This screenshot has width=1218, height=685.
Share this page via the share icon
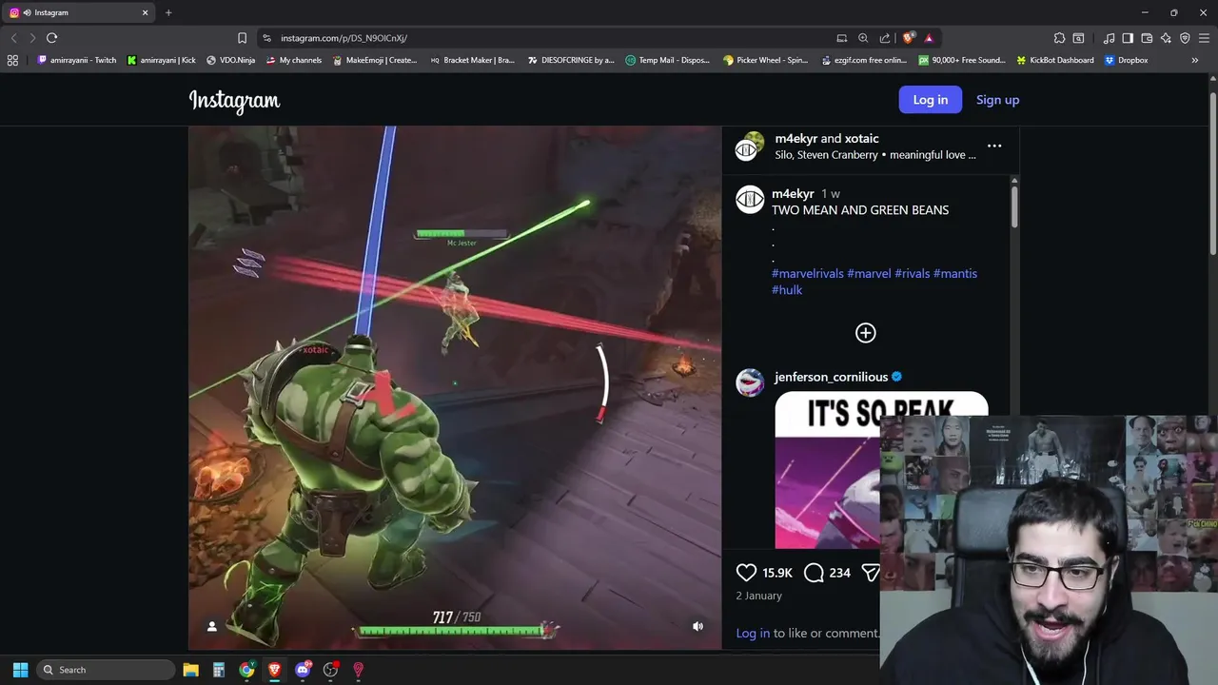tap(885, 38)
